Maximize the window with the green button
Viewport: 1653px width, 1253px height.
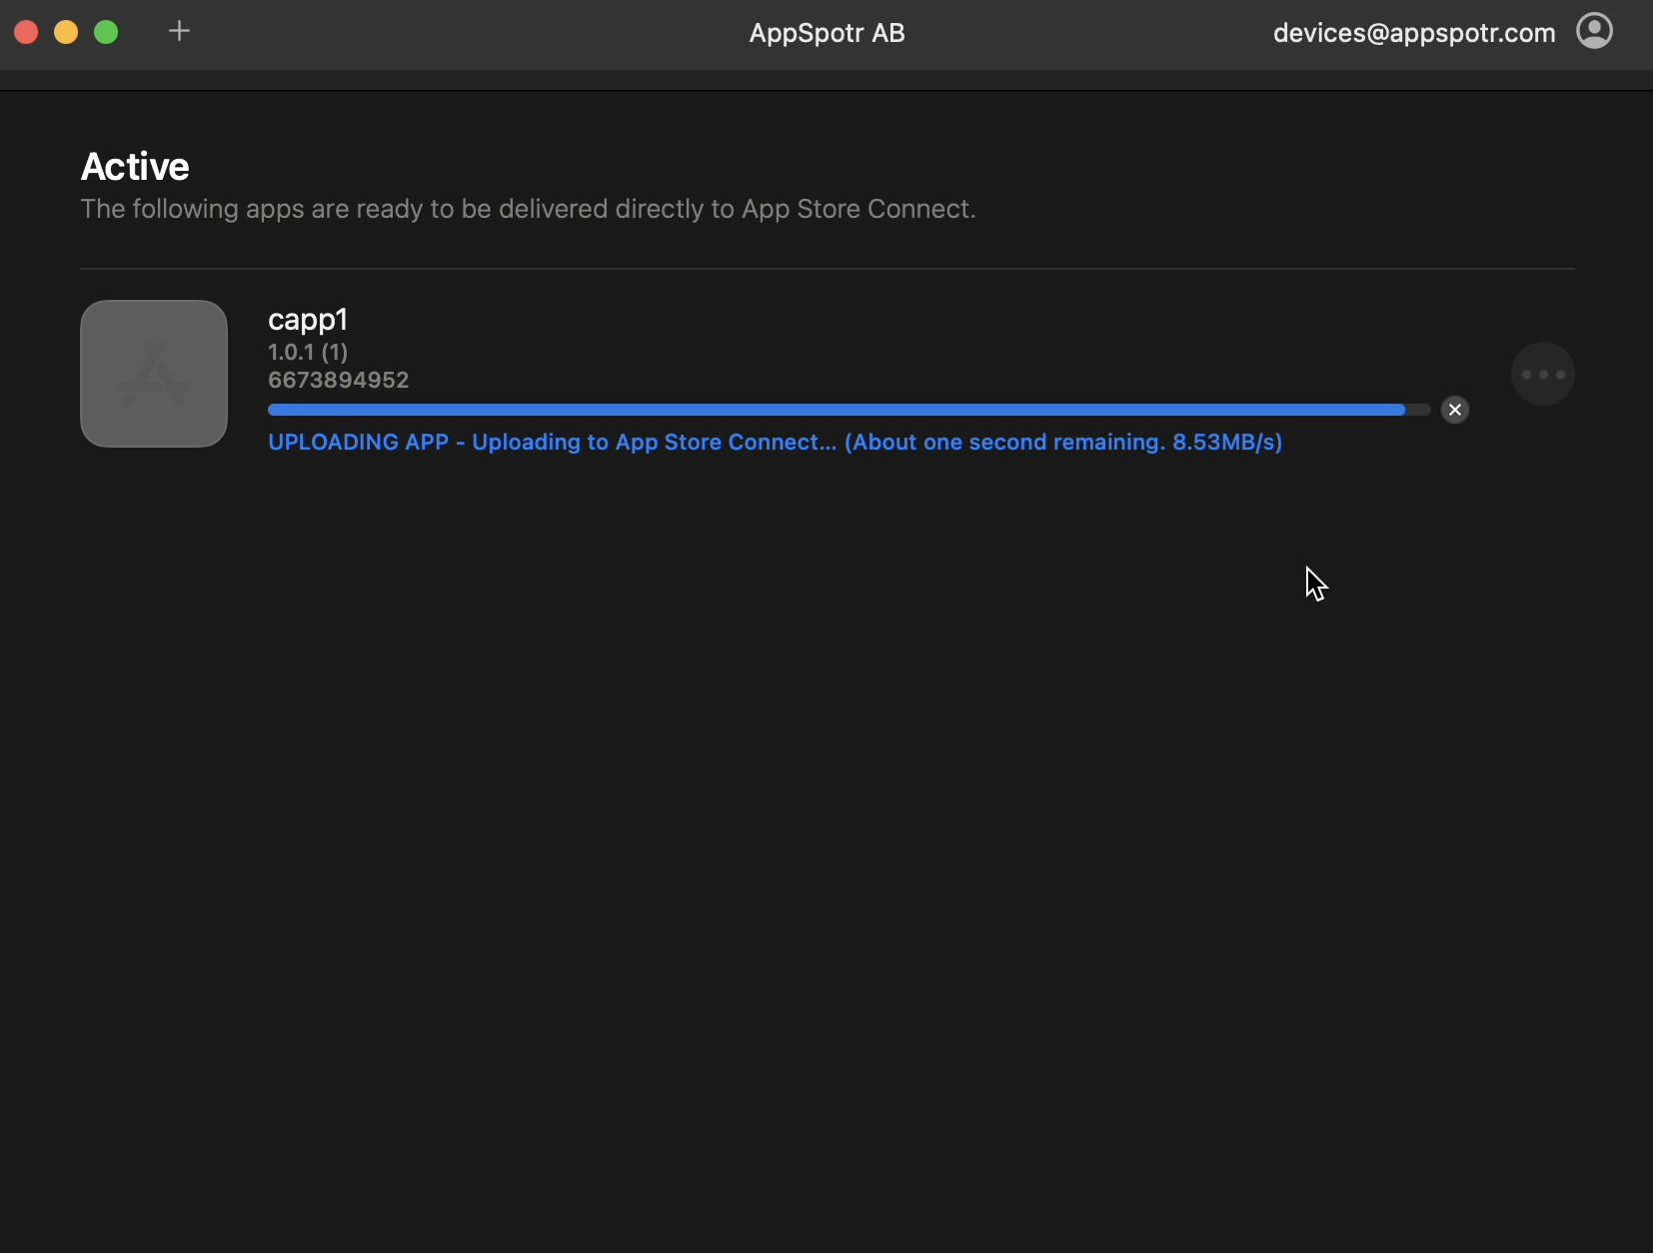[x=106, y=32]
